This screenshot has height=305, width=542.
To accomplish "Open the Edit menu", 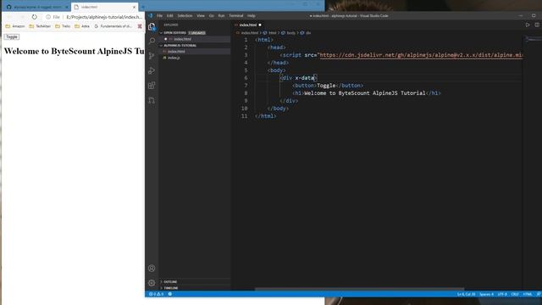I will pos(169,15).
